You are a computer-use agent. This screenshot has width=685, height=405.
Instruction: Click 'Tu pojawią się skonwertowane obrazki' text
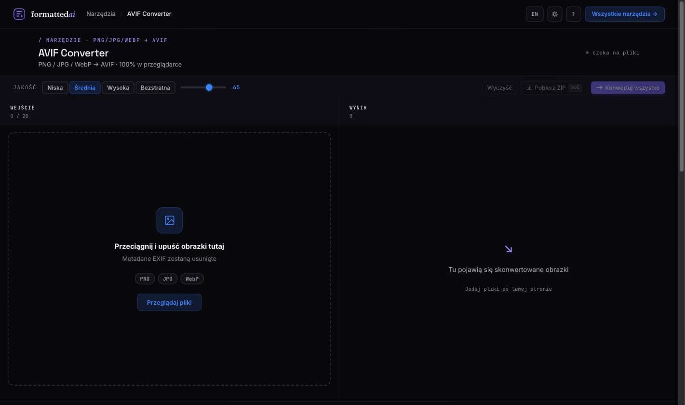(509, 270)
